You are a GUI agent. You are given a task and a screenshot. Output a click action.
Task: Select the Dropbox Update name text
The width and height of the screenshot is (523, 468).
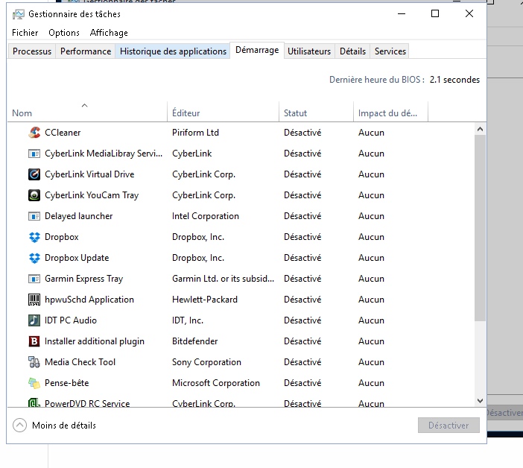(77, 258)
